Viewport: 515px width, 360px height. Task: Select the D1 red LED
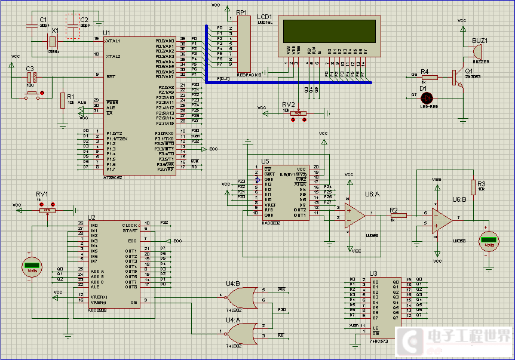(427, 97)
